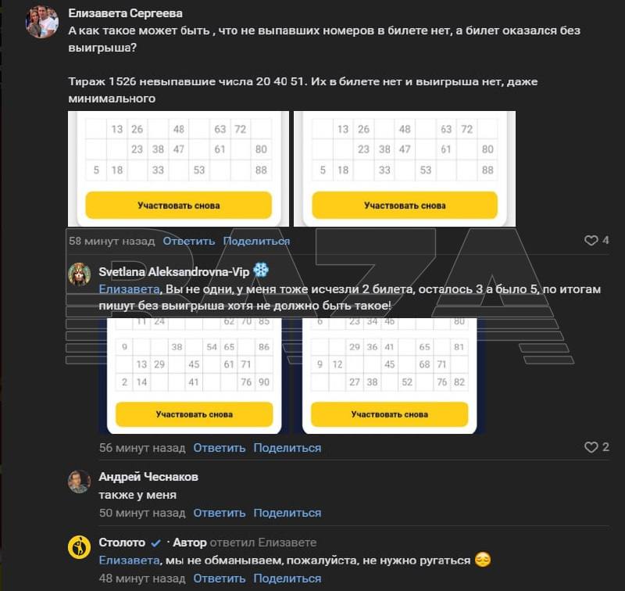The height and width of the screenshot is (591, 625).
Task: Open Елизавета Сергеева's profile avatar
Action: click(x=42, y=22)
